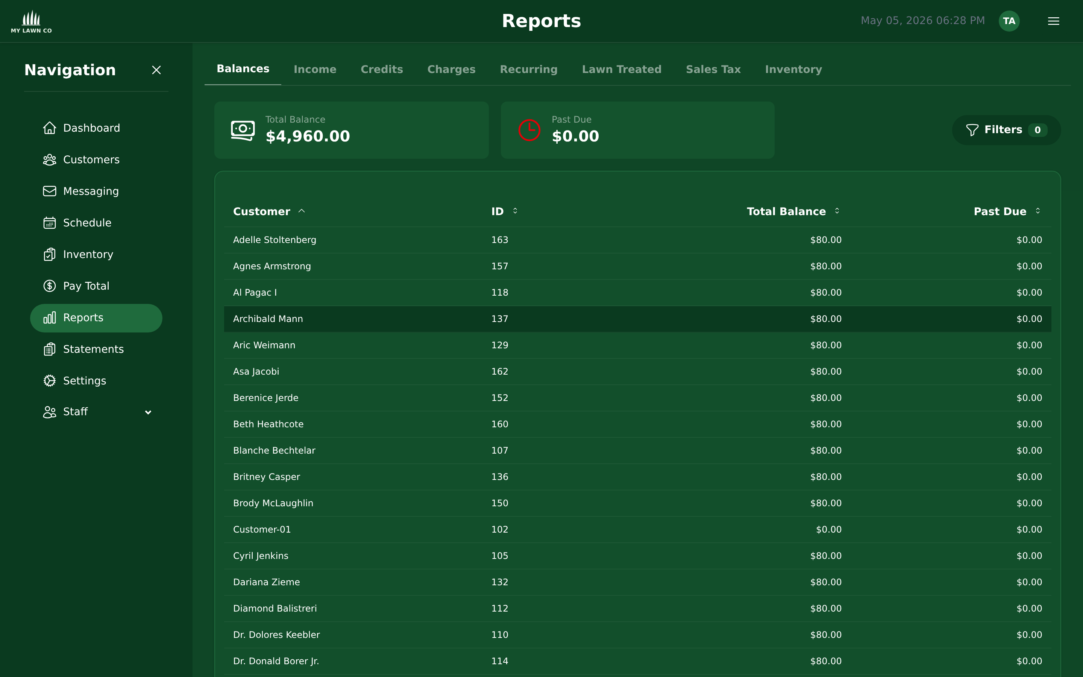
Task: Open Dashboard from navigation
Action: [96, 128]
